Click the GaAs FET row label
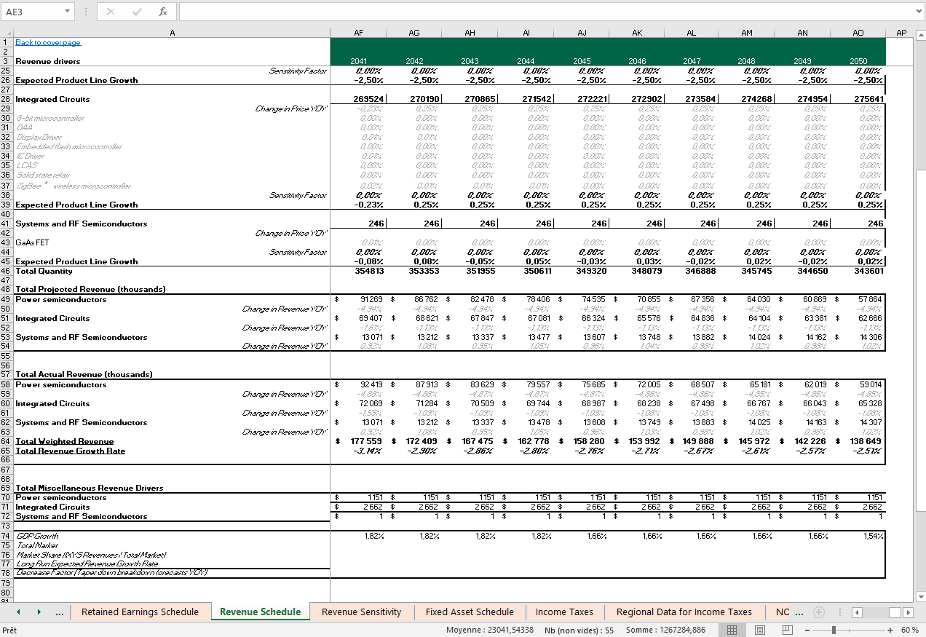Image resolution: width=926 pixels, height=637 pixels. click(32, 242)
